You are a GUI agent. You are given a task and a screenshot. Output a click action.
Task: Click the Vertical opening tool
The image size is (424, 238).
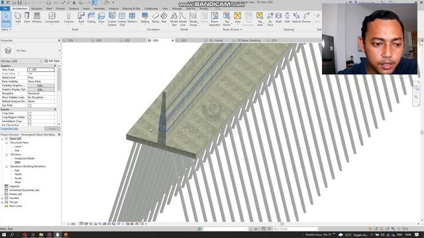point(296,18)
